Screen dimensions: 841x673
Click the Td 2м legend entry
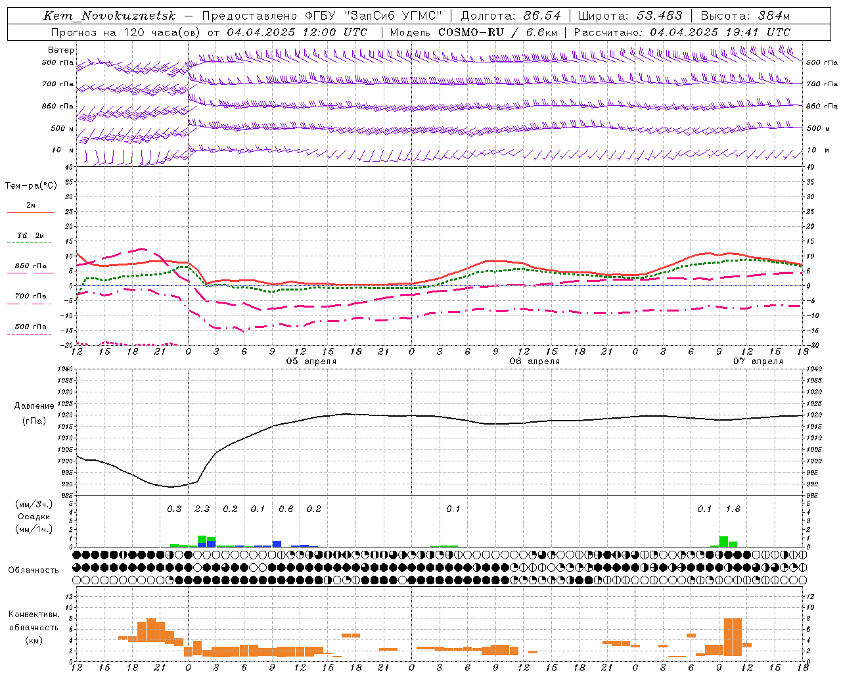click(31, 235)
